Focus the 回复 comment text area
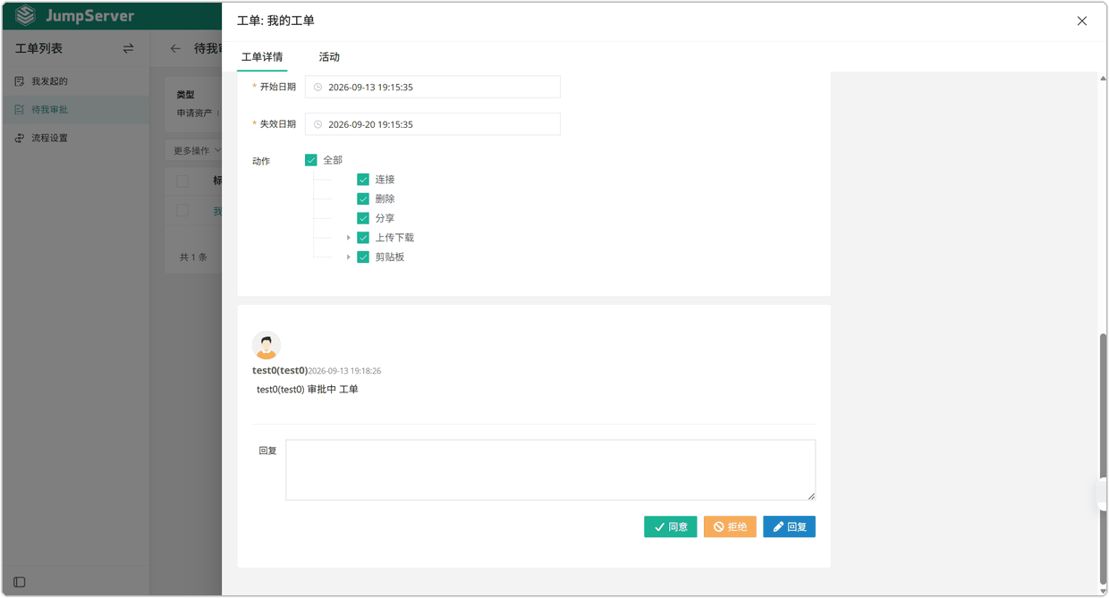The height and width of the screenshot is (598, 1109). [550, 470]
